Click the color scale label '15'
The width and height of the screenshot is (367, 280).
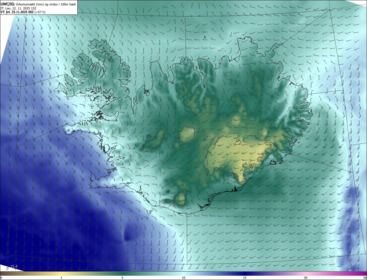point(245,278)
